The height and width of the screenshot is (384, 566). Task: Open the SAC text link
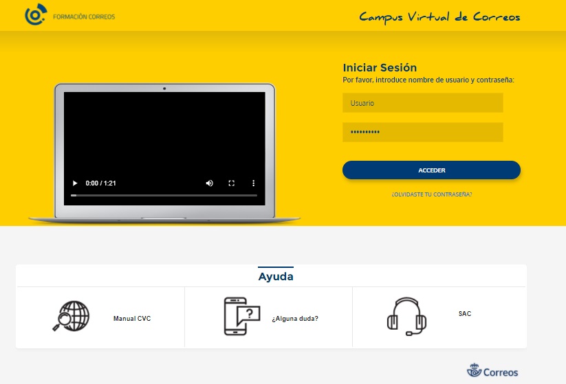pyautogui.click(x=465, y=314)
